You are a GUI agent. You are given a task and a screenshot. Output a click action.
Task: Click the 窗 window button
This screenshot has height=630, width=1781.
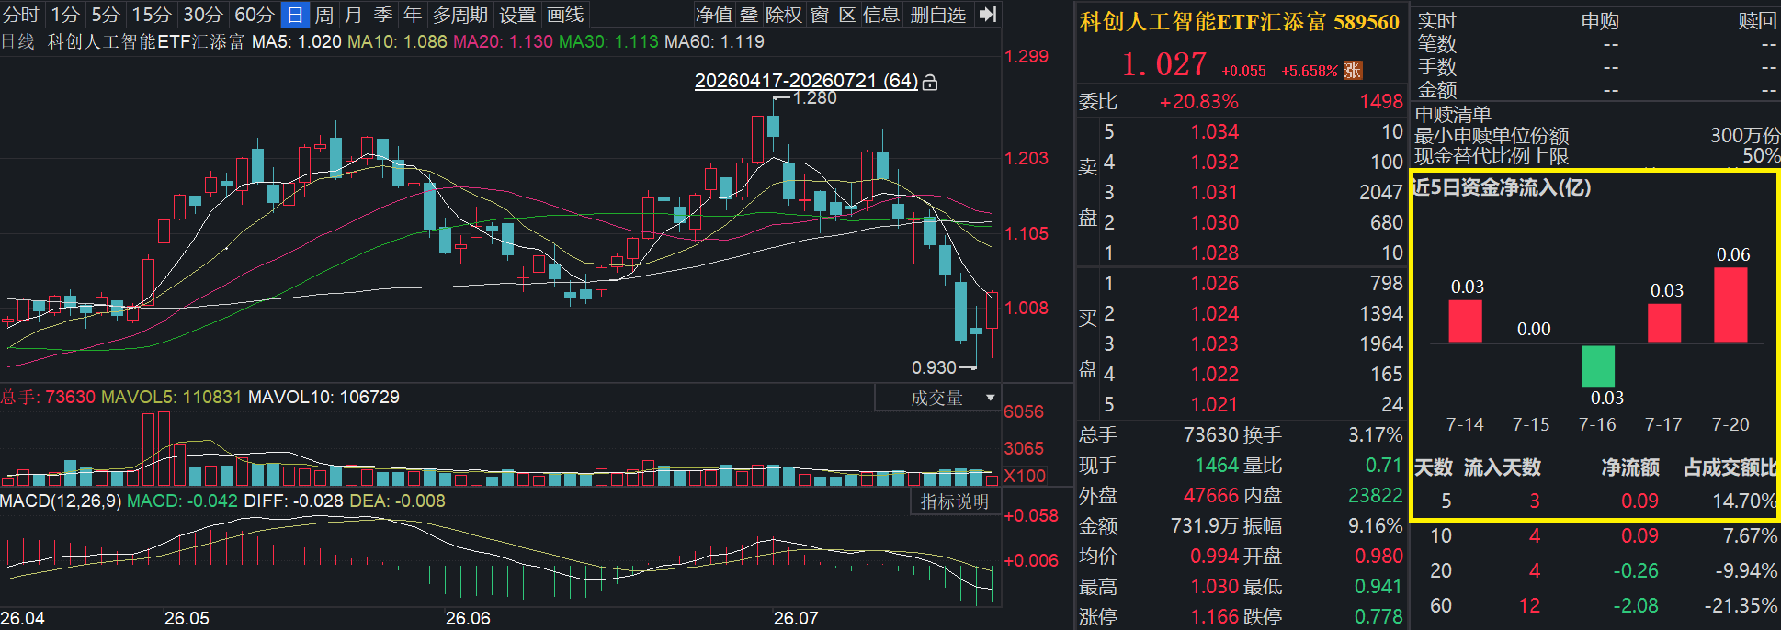point(820,15)
